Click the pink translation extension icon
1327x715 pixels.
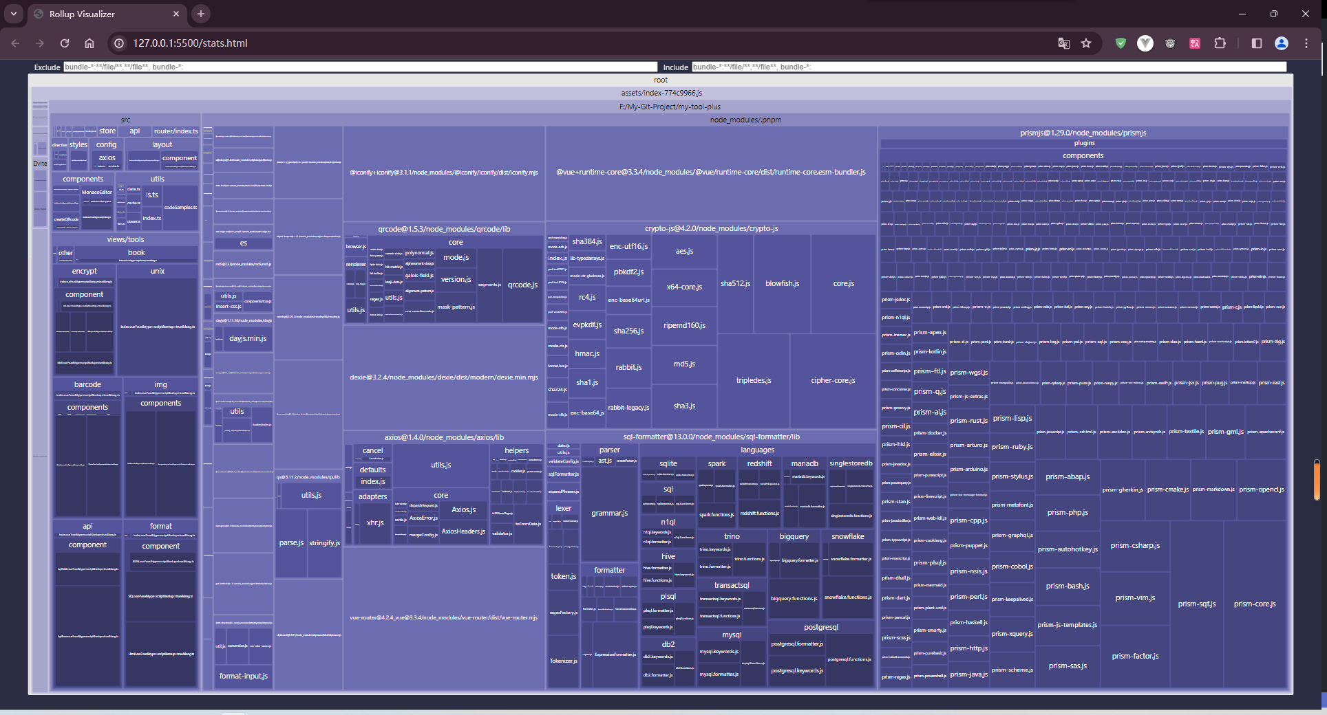(1195, 43)
